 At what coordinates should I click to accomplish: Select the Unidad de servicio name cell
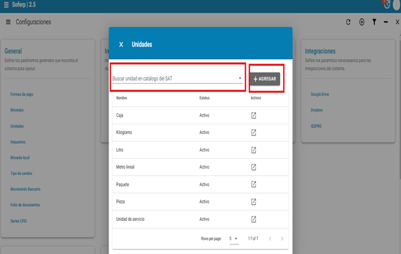[130, 219]
